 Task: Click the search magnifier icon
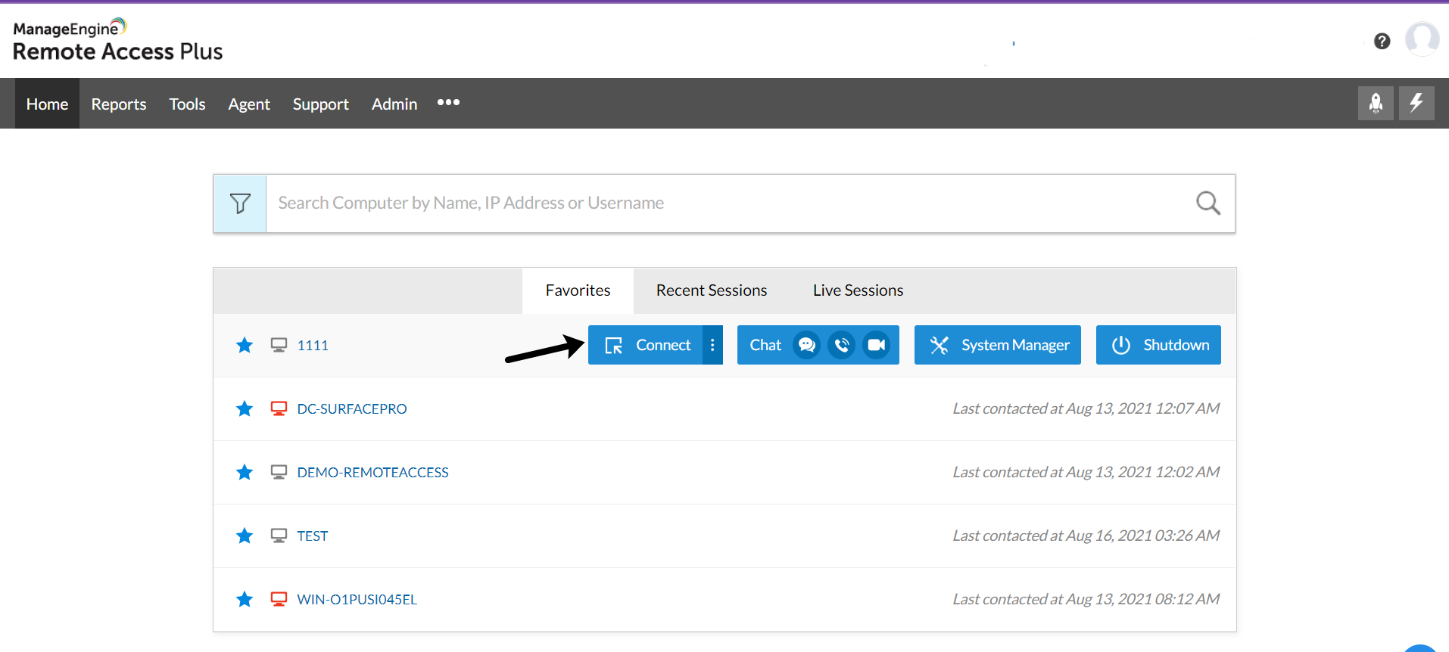[x=1207, y=203]
